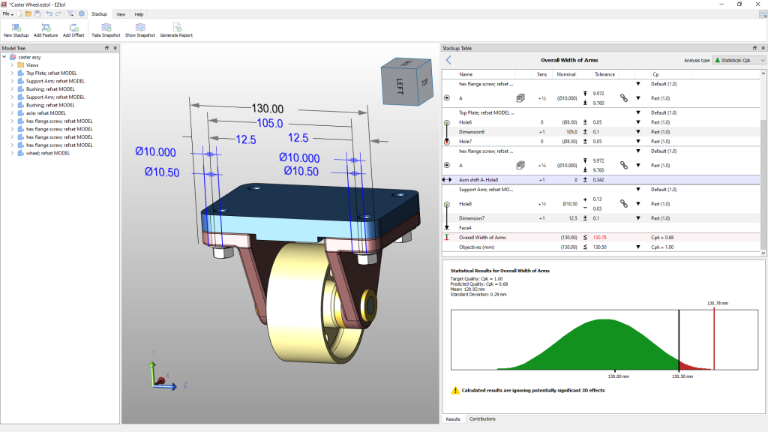Image resolution: width=768 pixels, height=432 pixels.
Task: Take a Snapshot of the stackup
Action: (106, 28)
